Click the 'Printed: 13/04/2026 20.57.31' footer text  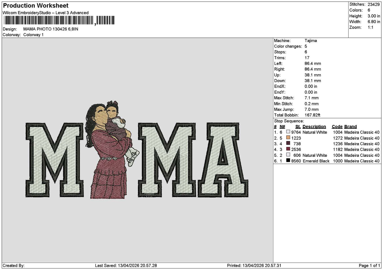point(254,266)
